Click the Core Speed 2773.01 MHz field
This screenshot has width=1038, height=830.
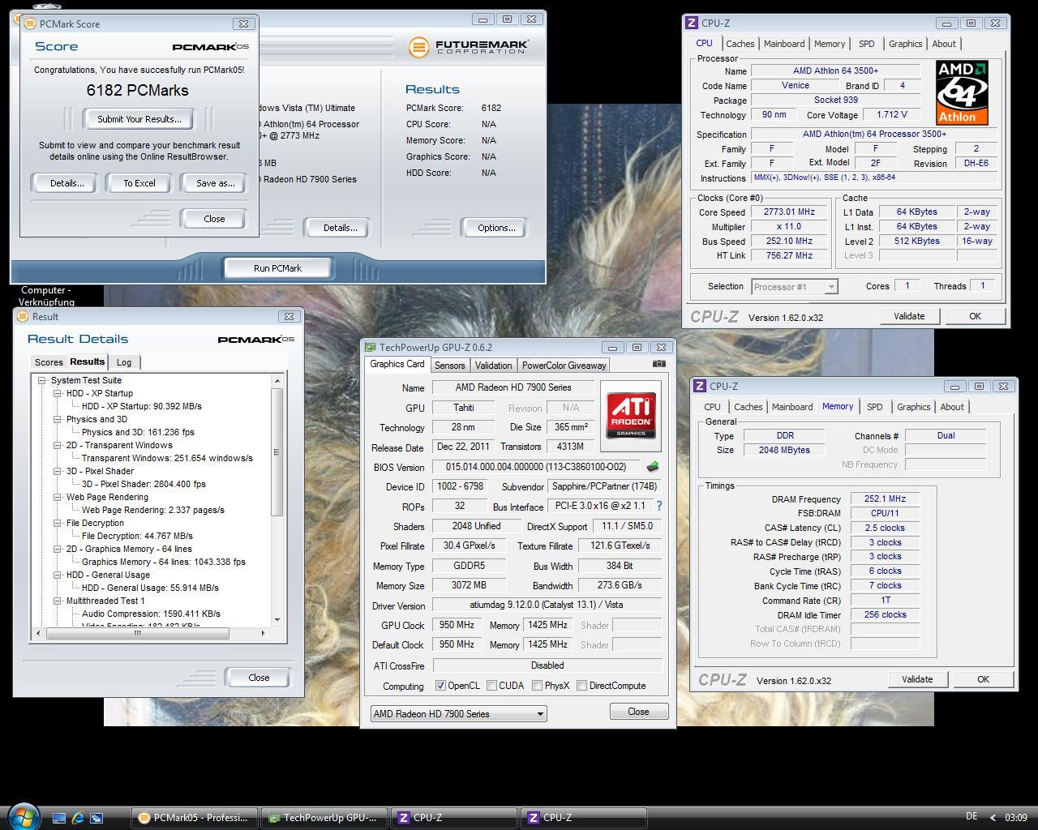coord(789,212)
